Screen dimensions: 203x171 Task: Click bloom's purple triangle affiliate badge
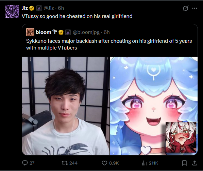coord(68,33)
